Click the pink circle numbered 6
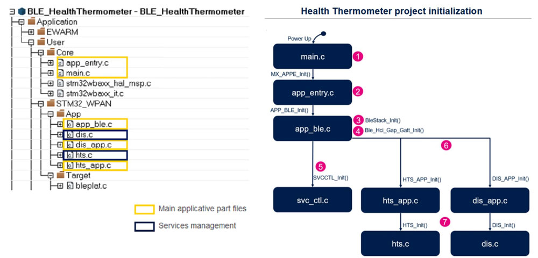The width and height of the screenshot is (538, 258). point(446,145)
